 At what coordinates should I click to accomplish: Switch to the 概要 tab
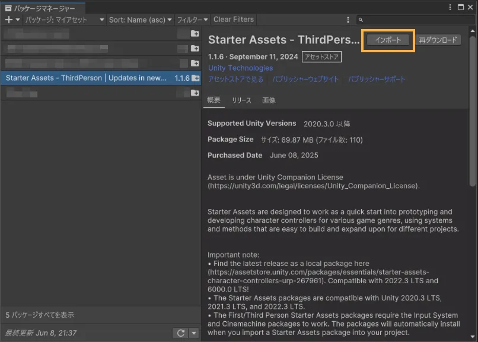click(x=213, y=100)
